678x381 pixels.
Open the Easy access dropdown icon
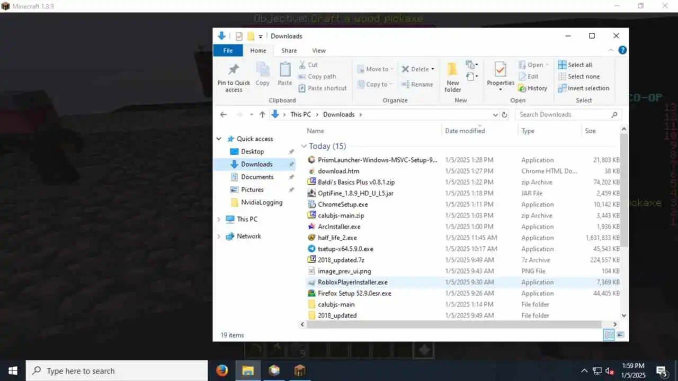point(472,77)
